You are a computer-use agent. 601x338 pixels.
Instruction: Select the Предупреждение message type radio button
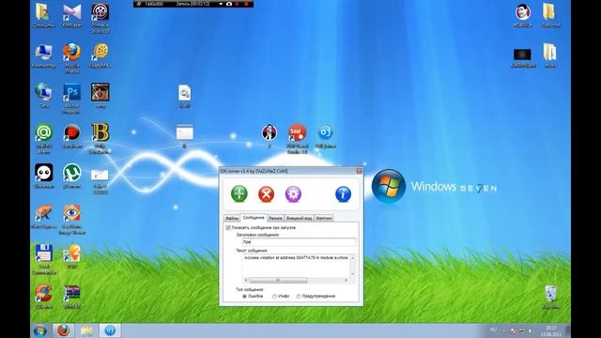pos(299,297)
